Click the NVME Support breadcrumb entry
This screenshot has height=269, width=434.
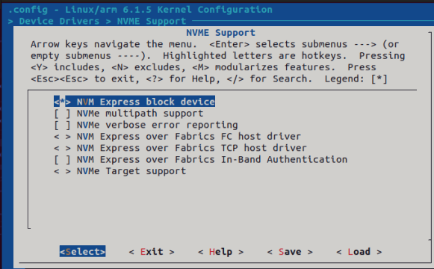tap(152, 22)
